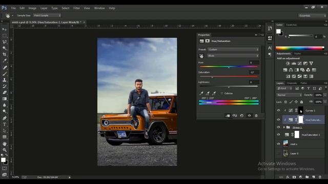This screenshot has height=184, width=328.
Task: Select the Rectangle shape tool
Action: tap(5, 137)
